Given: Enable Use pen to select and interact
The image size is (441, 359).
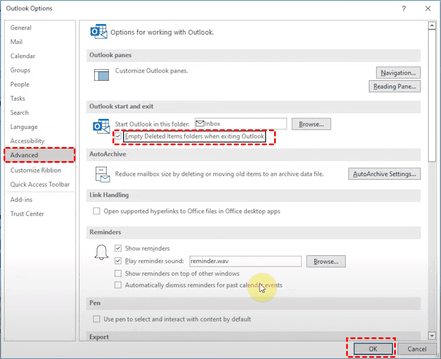Looking at the screenshot, I should (97, 319).
